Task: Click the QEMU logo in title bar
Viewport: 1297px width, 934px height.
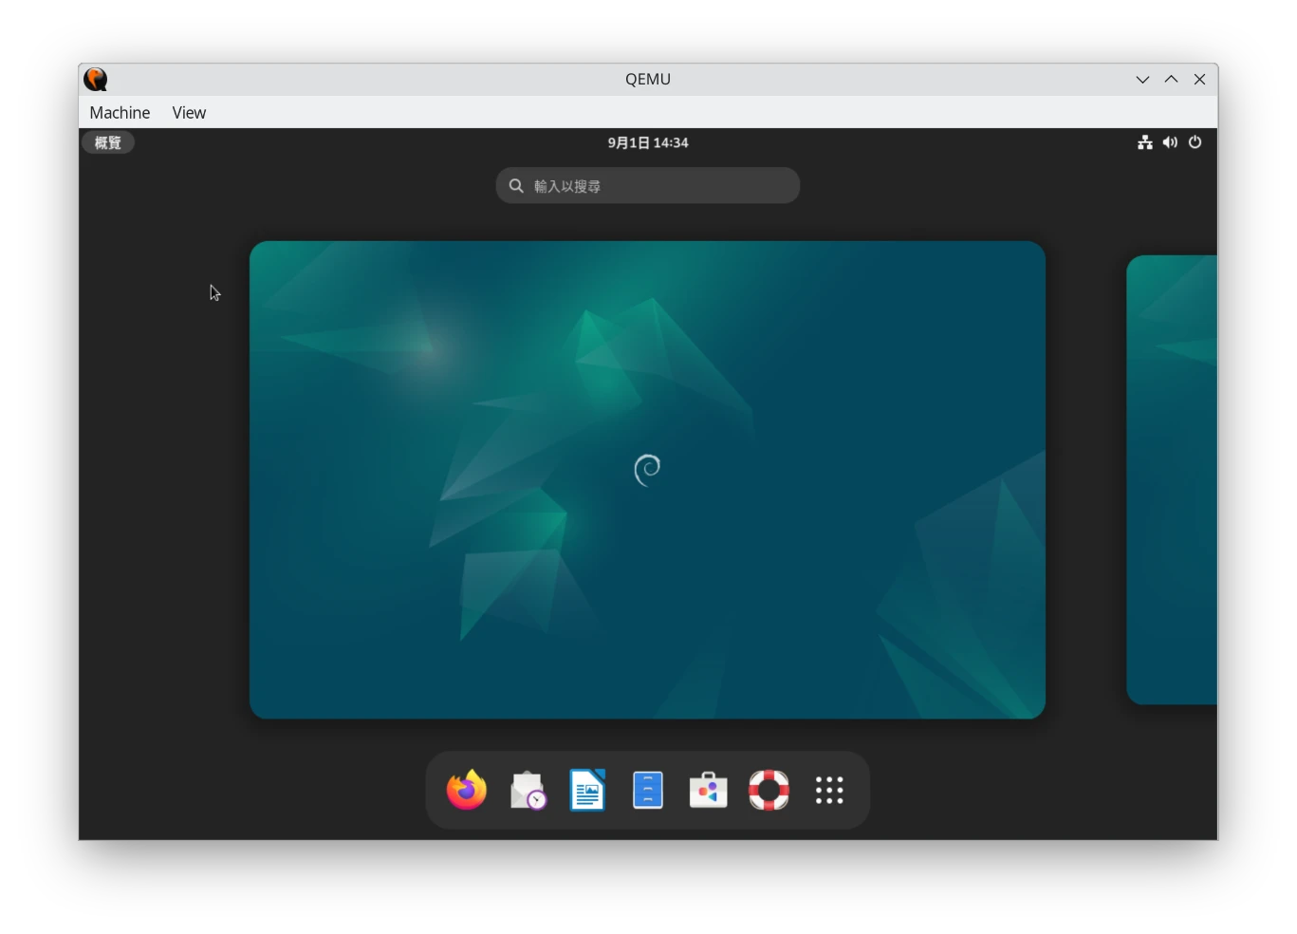Action: pos(96,80)
